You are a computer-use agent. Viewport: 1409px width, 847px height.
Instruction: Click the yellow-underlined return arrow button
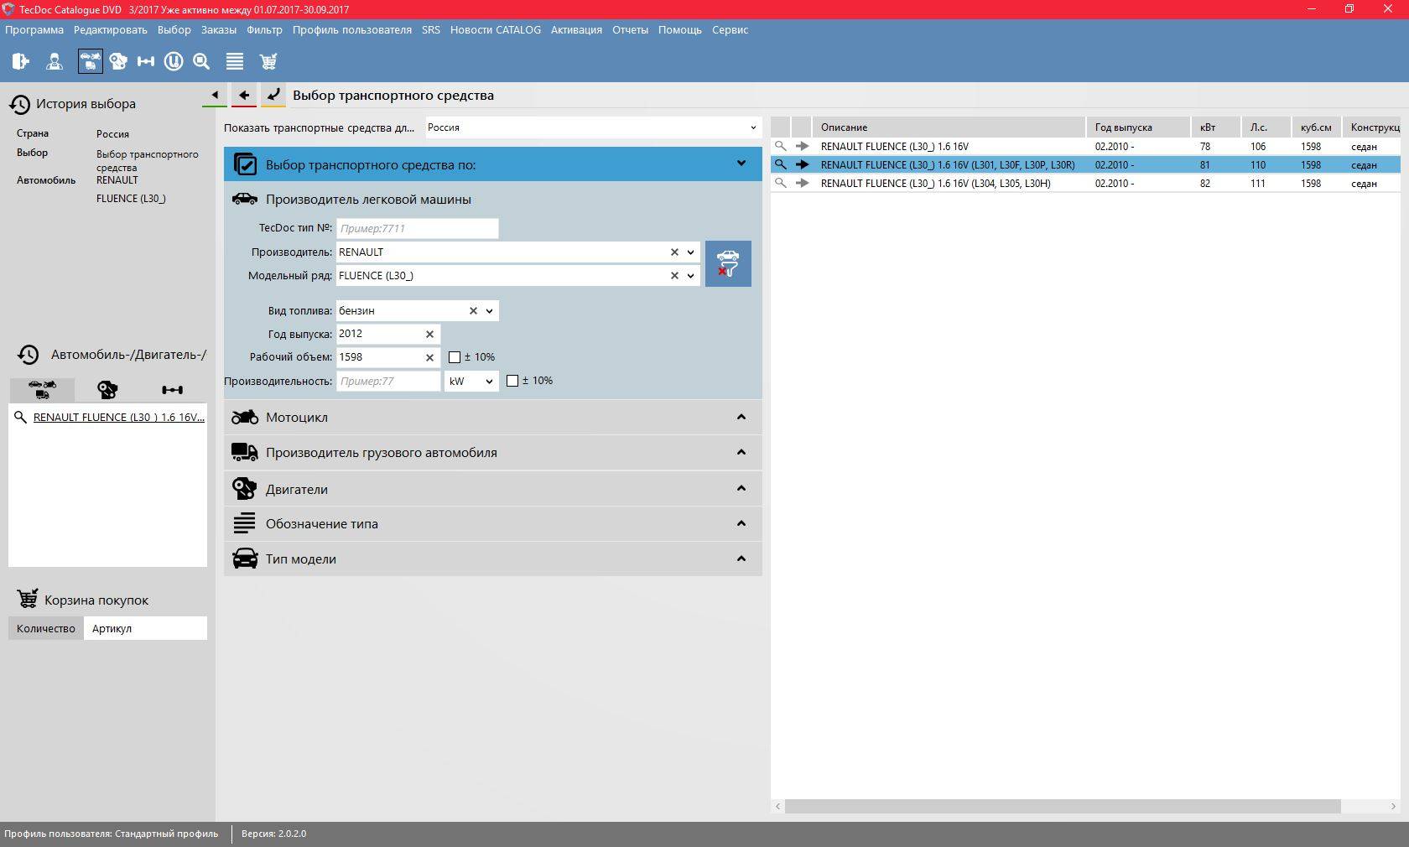(x=273, y=96)
